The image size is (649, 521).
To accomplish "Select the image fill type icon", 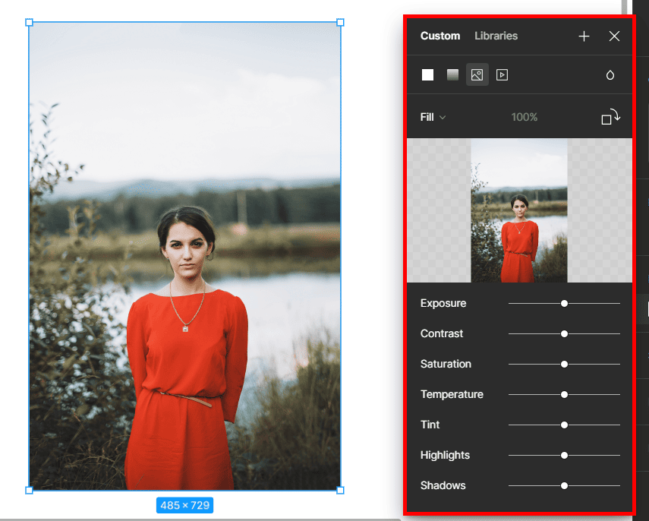I will pos(477,74).
